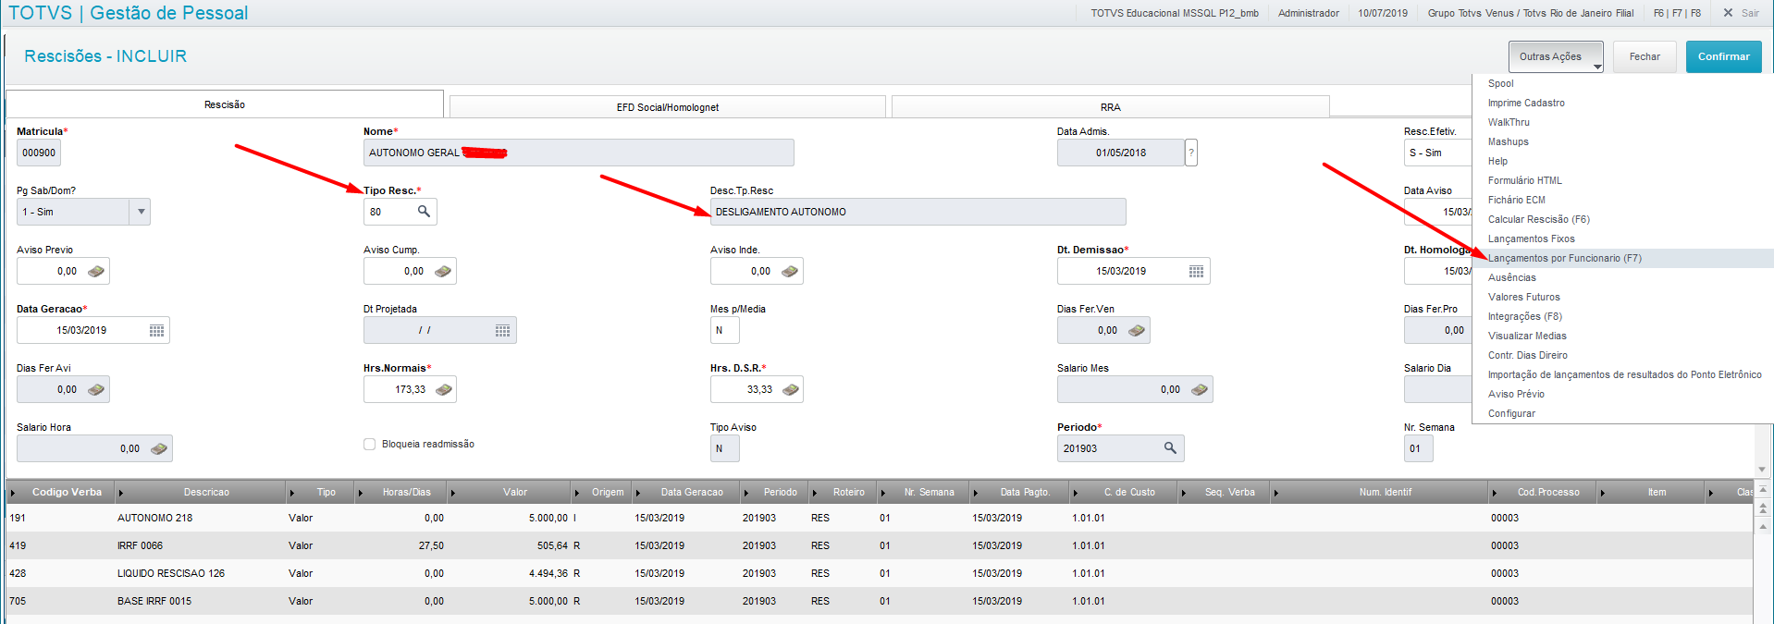
Task: Open calendar icon for Dt. Demissao
Action: 1196,271
